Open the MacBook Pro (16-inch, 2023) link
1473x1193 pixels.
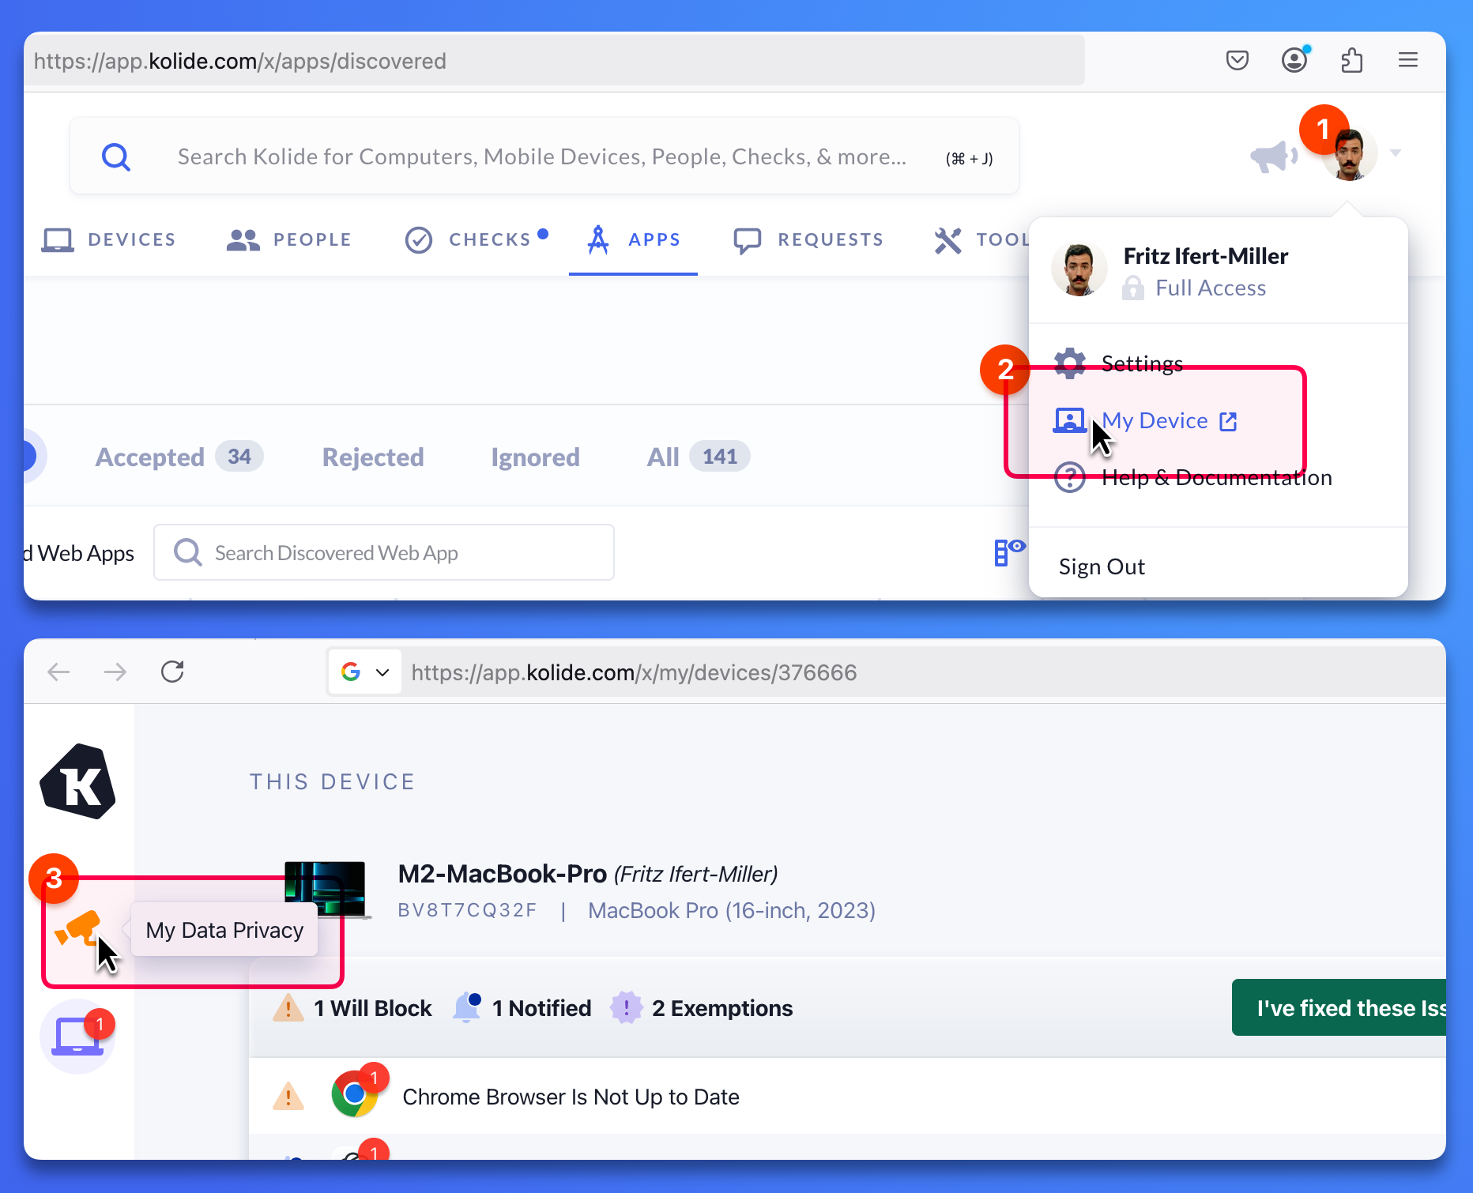(731, 911)
